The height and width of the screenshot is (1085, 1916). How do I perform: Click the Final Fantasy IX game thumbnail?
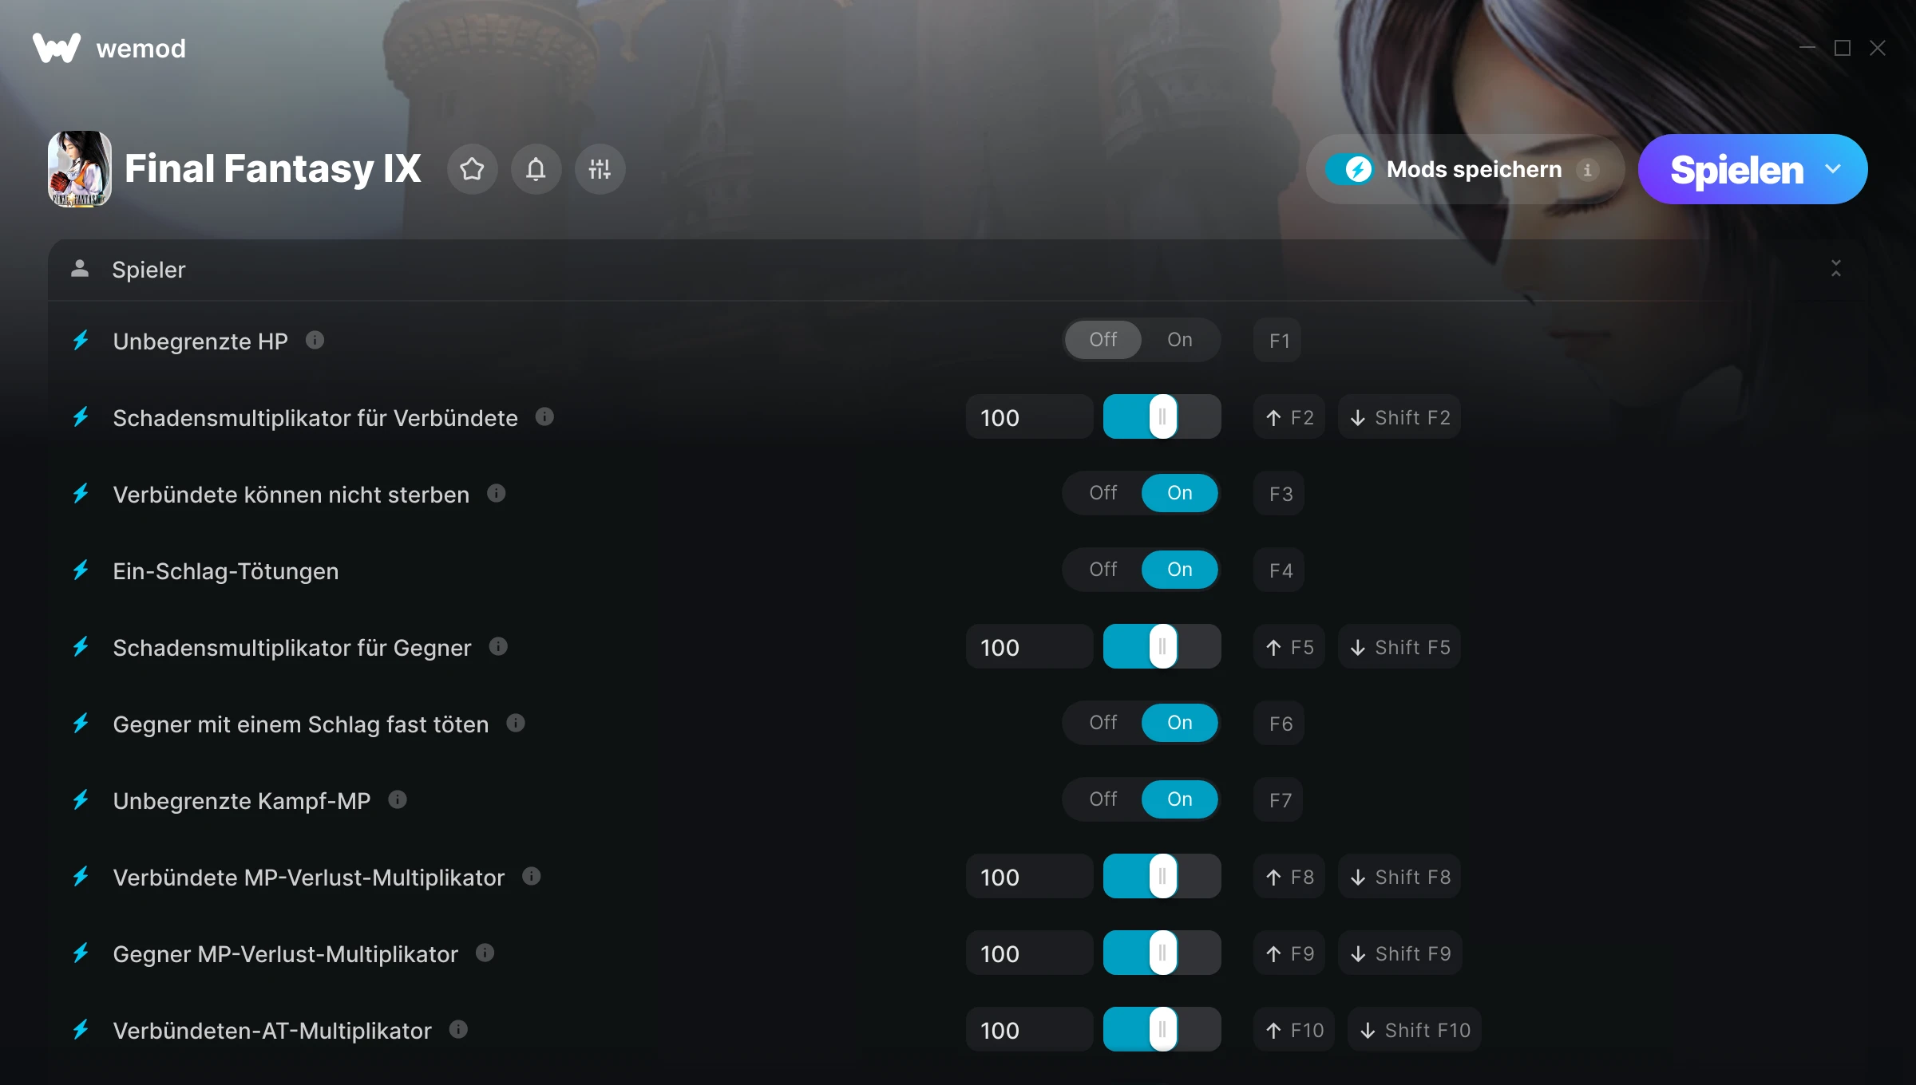click(x=80, y=169)
